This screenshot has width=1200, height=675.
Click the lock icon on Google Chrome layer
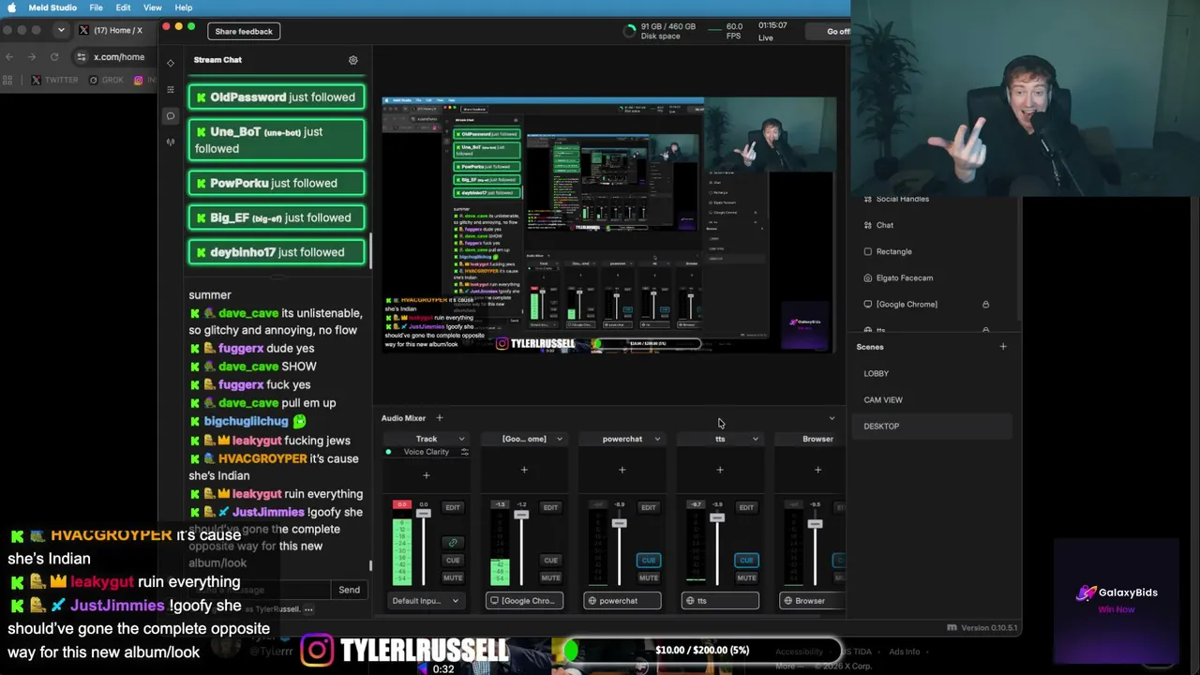pos(985,305)
